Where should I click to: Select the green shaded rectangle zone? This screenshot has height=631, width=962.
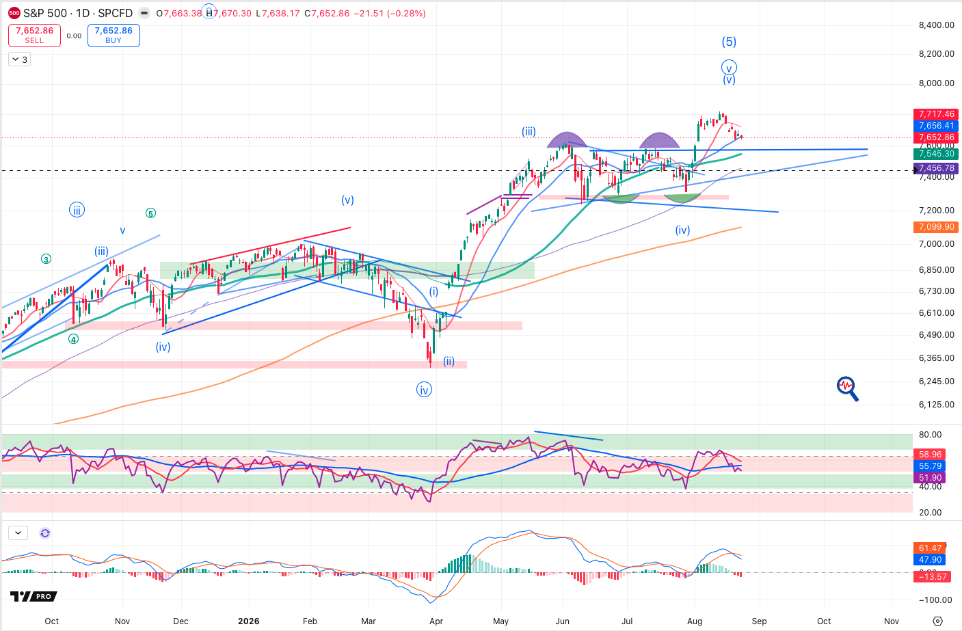click(x=347, y=270)
